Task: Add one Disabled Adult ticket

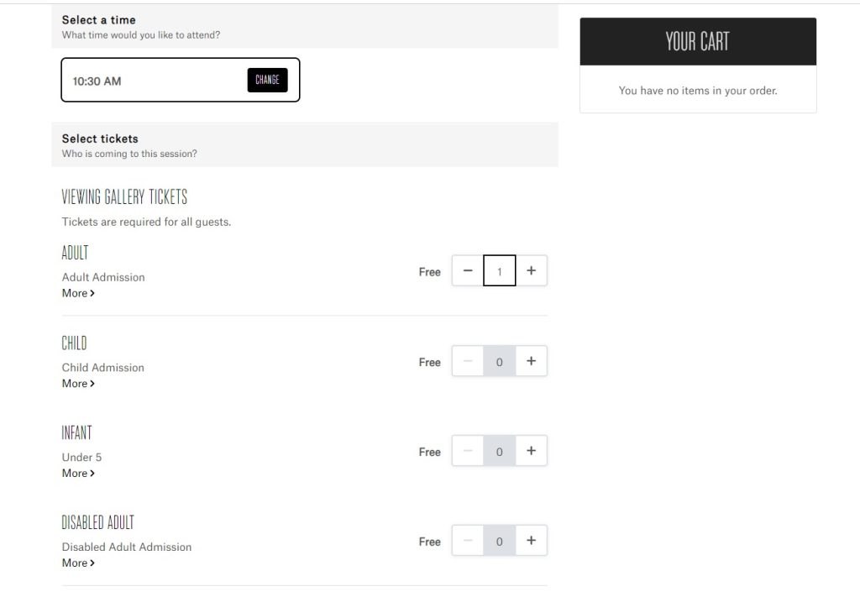Action: click(x=531, y=541)
